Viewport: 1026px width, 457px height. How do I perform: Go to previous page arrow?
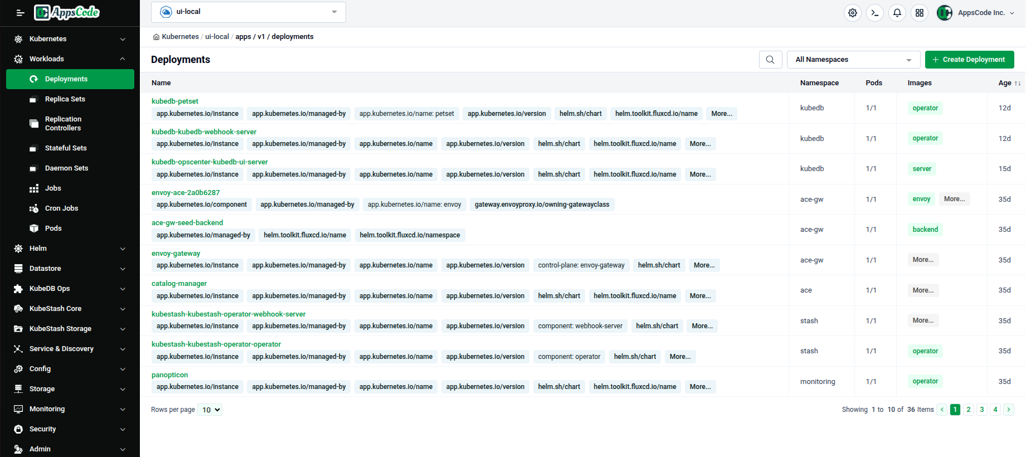(942, 410)
